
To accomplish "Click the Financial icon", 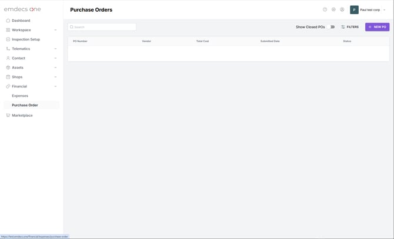I will point(8,86).
